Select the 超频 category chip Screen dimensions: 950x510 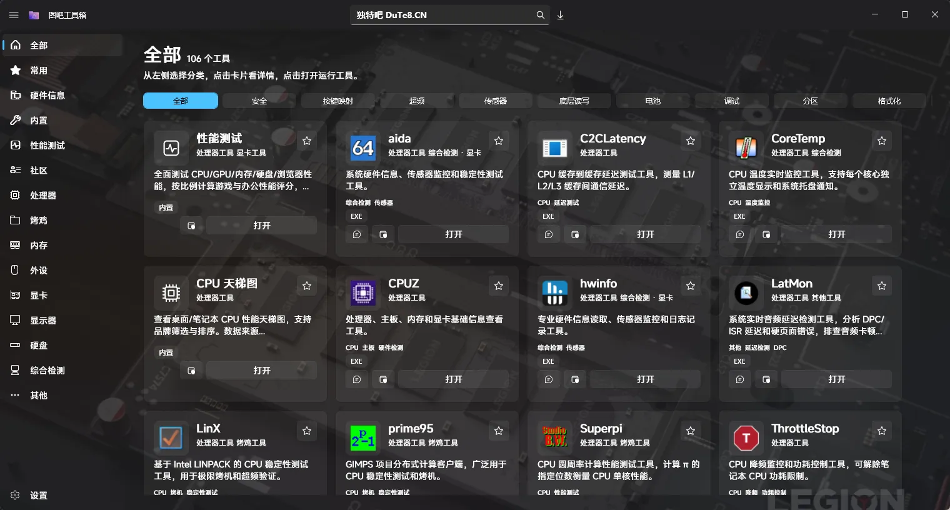coord(417,101)
